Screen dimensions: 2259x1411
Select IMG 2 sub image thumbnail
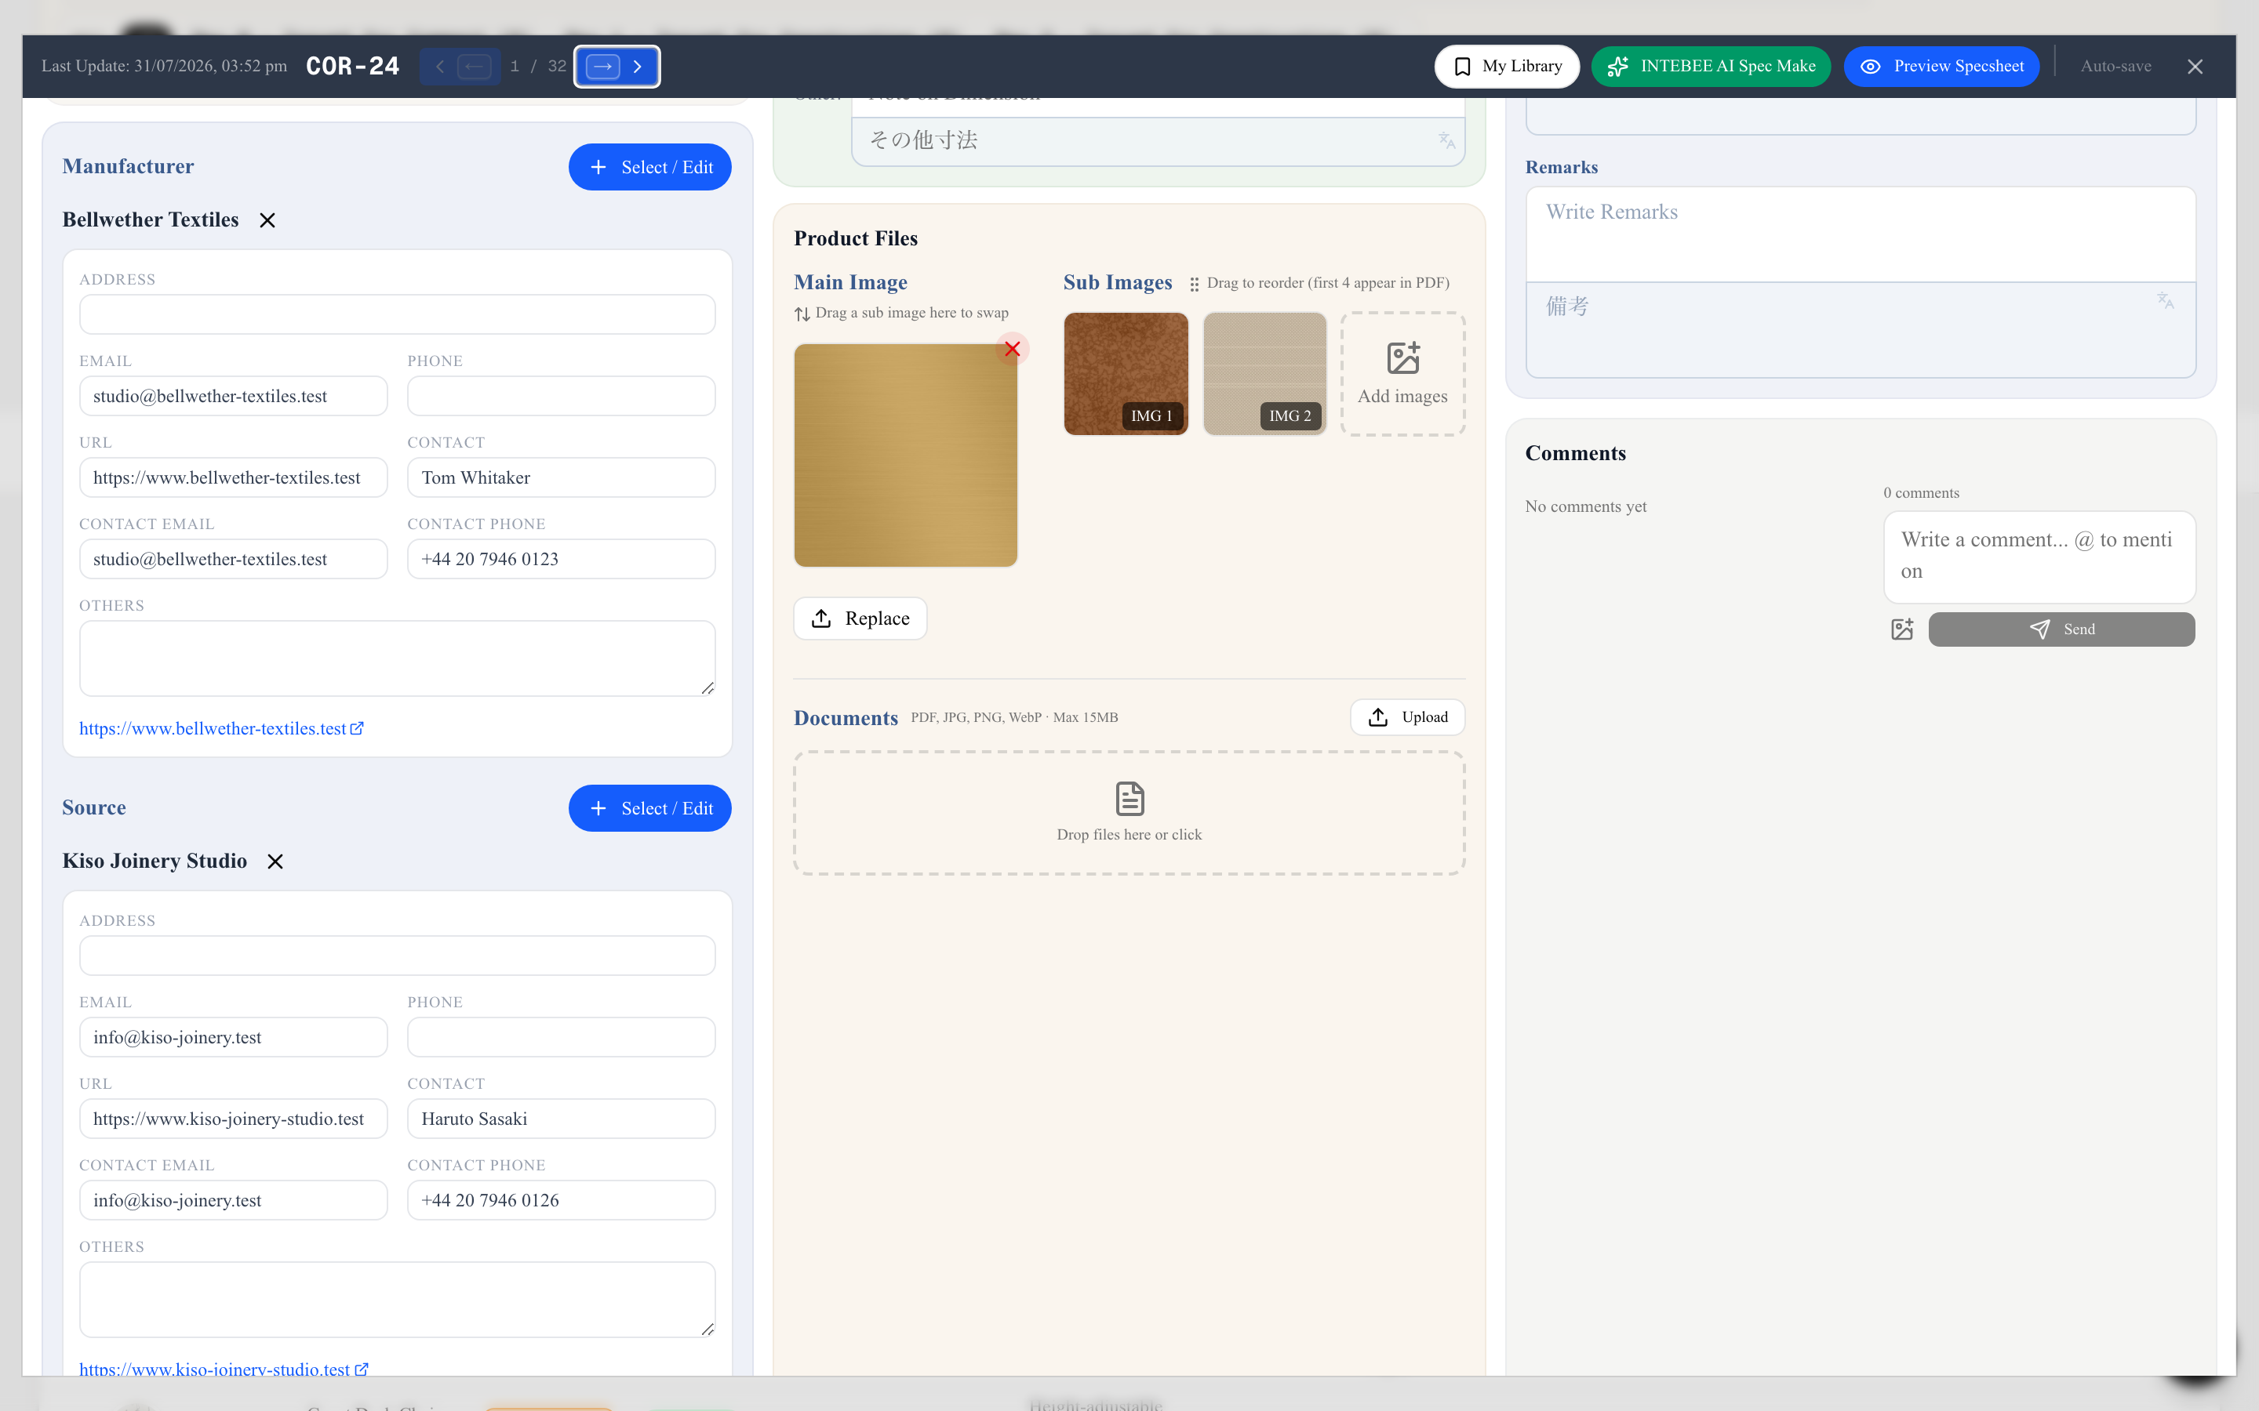pyautogui.click(x=1264, y=373)
